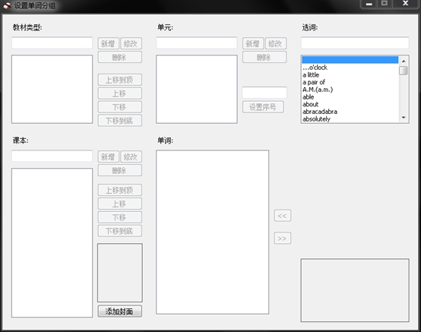Click the book cover preview box
This screenshot has width=421, height=332.
point(120,273)
